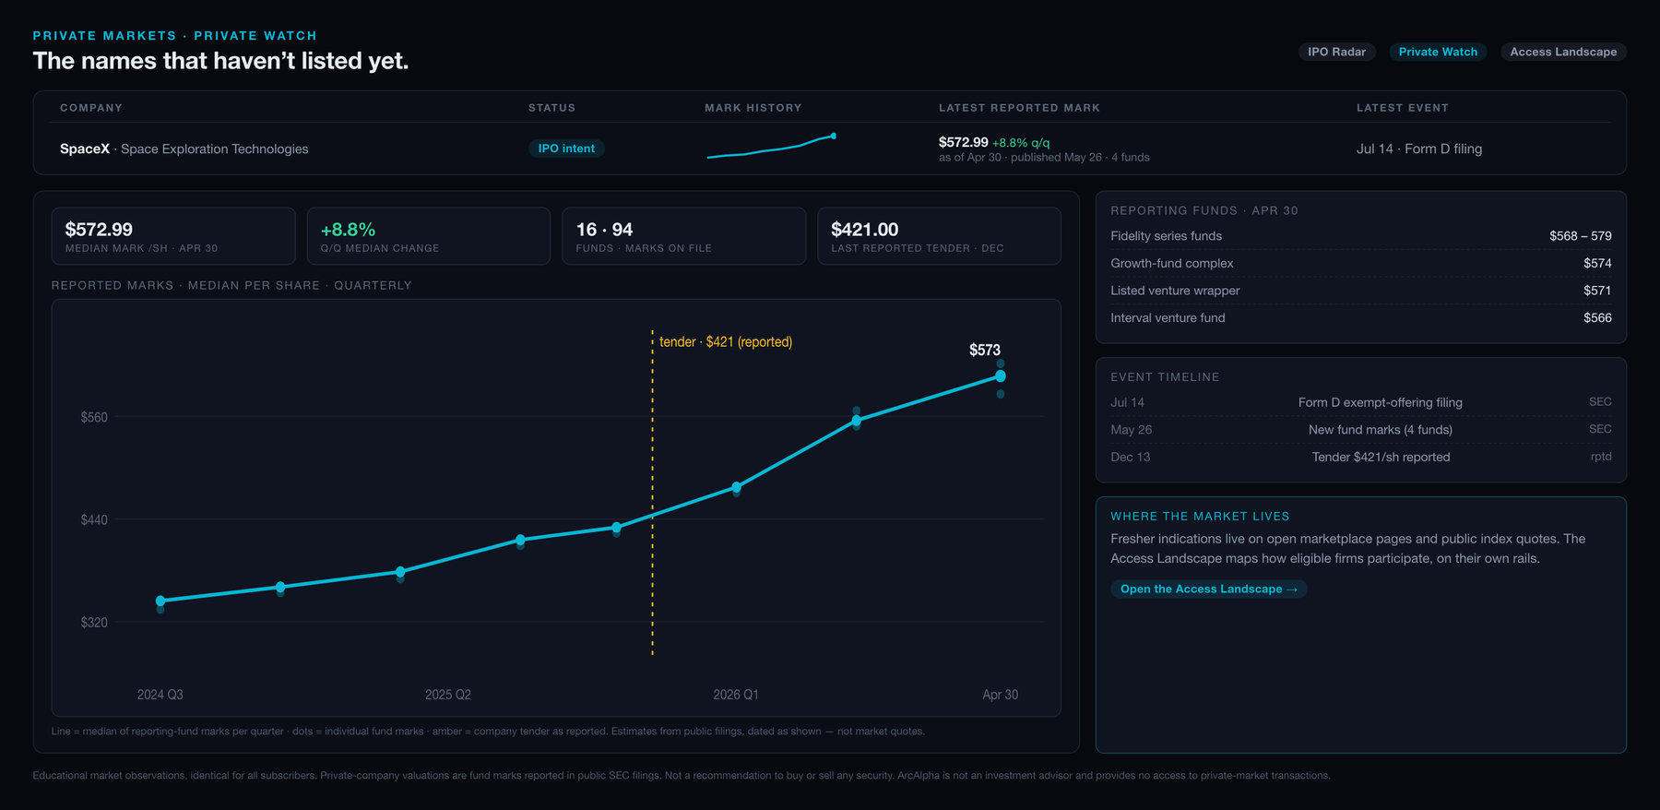Viewport: 1660px width, 810px height.
Task: Click the Event Timeline heading
Action: click(1165, 377)
